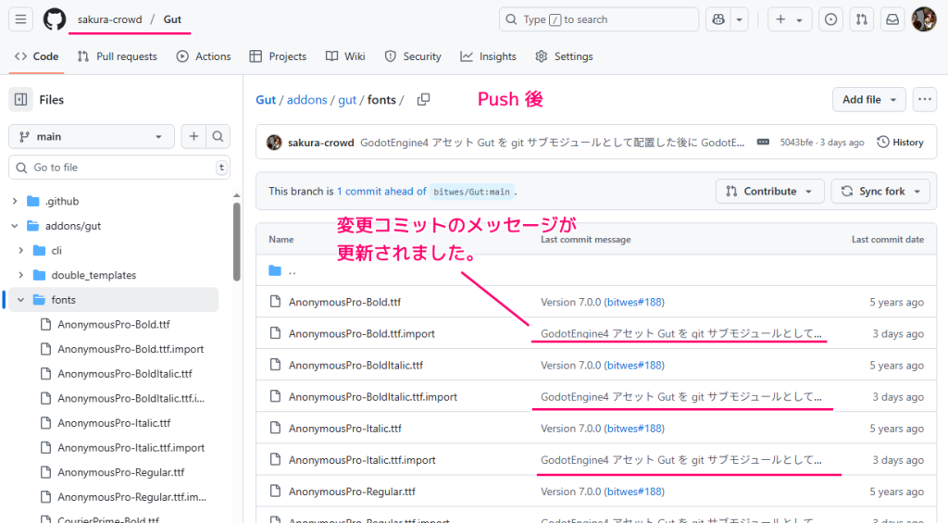Click the sakura-crowd commit author avatar
The height and width of the screenshot is (523, 948).
274,143
